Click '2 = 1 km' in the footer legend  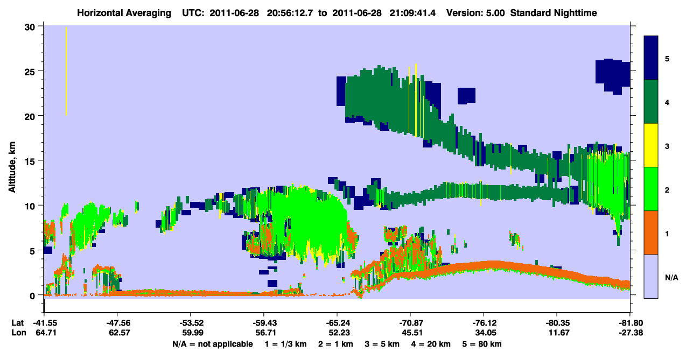(x=336, y=344)
